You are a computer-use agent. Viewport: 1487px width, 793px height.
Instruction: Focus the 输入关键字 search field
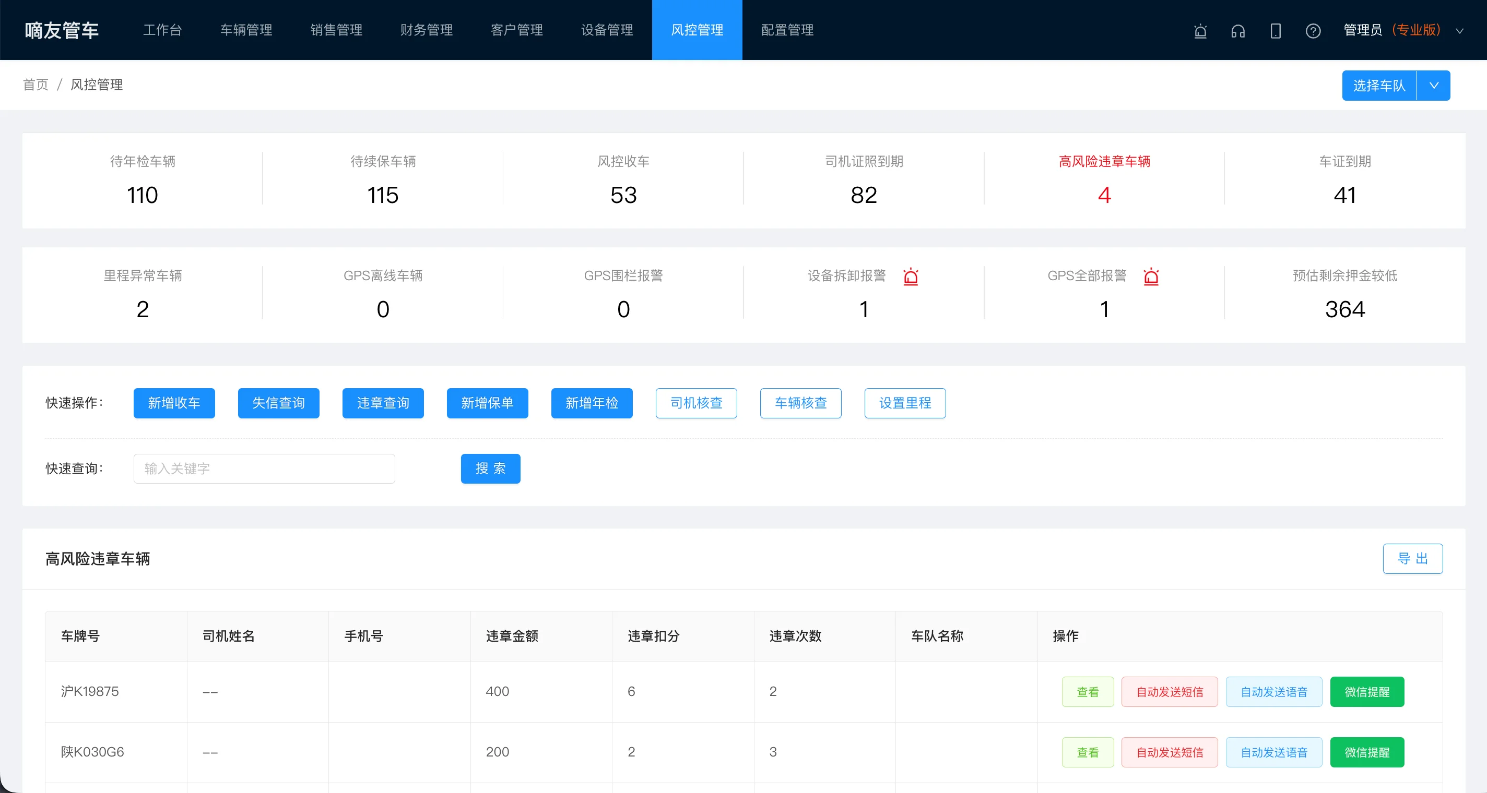click(264, 469)
